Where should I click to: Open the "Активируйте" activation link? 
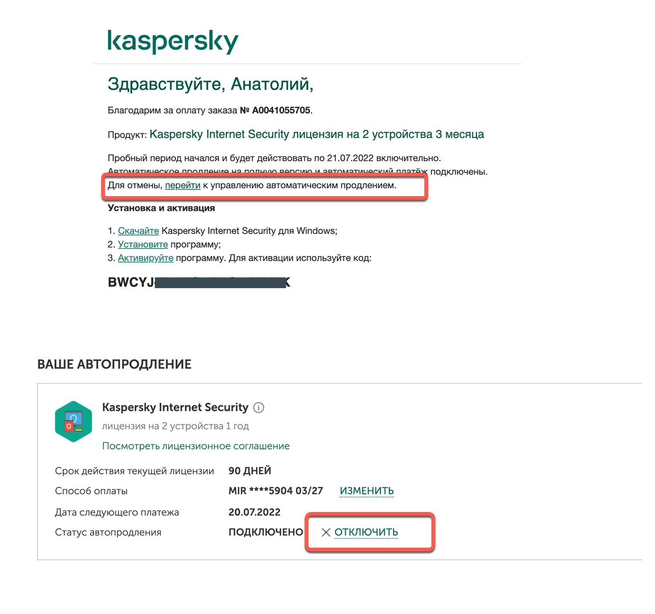click(145, 258)
